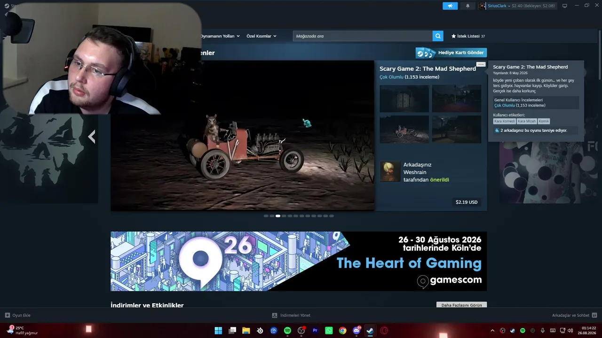Image resolution: width=602 pixels, height=338 pixels.
Task: Click 'Daha Fazlasını Görün' button
Action: point(461,305)
